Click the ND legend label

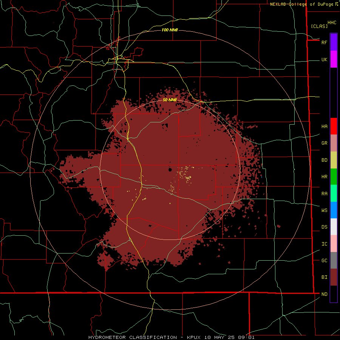324,294
